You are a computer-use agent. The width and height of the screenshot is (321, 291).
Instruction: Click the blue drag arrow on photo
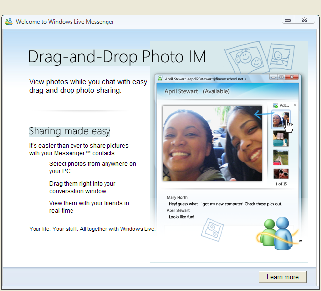click(x=262, y=115)
